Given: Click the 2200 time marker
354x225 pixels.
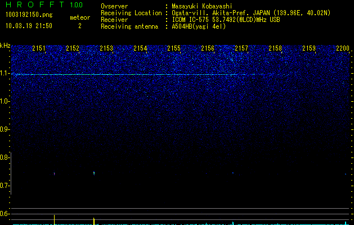Looking at the screenshot, I should (x=343, y=48).
